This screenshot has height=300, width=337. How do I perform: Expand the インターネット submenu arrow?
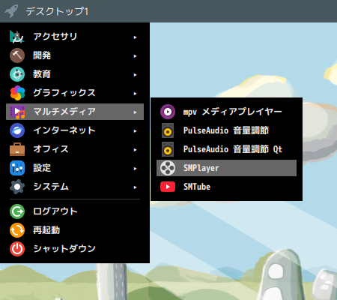[135, 131]
